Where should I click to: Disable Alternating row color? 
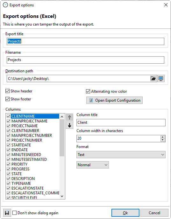point(88,91)
